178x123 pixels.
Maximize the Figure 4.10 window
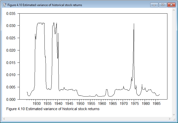(162, 5)
